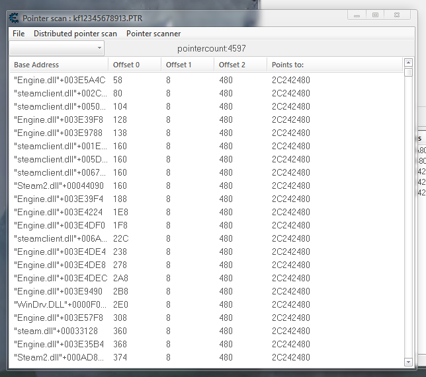Click the vertical scrollbar thumb
Screen dimensions: 426x377
point(408,73)
